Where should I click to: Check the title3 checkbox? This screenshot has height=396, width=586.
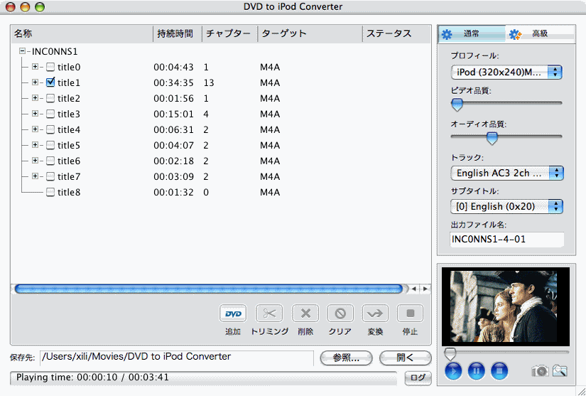click(x=50, y=114)
